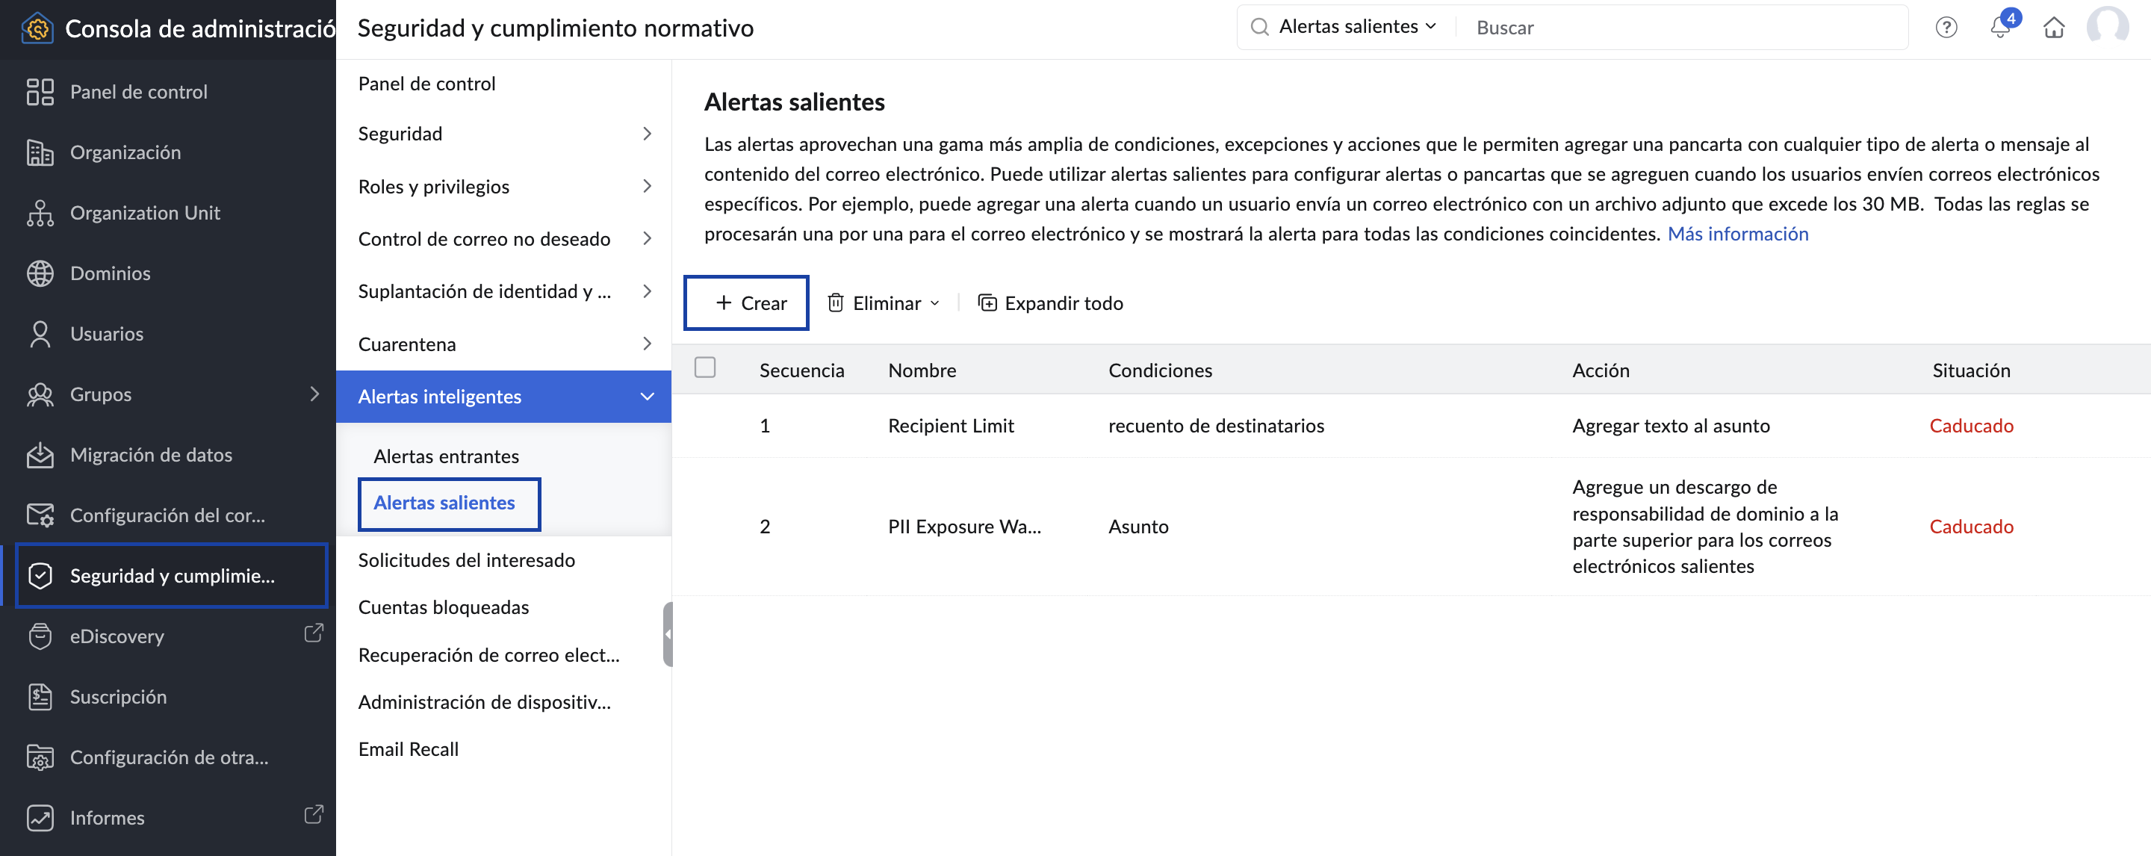Viewport: 2151px width, 856px height.
Task: Click the Grupos people icon
Action: (x=40, y=394)
